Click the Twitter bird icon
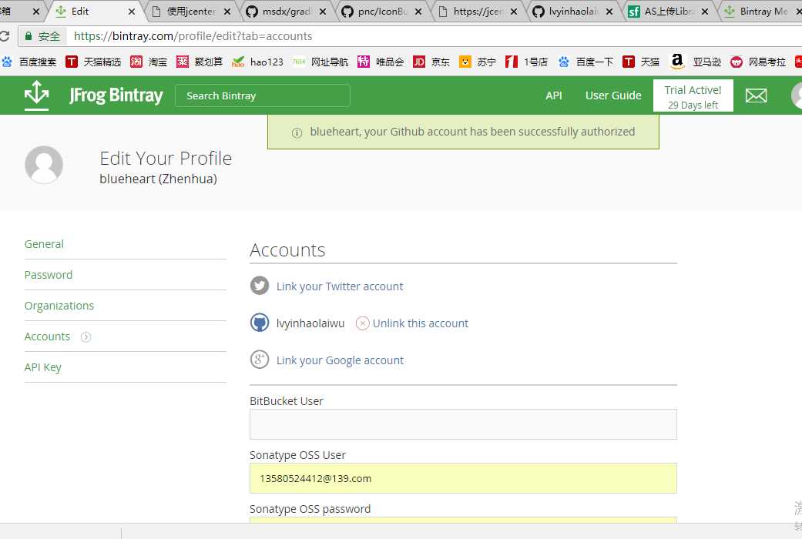Image resolution: width=802 pixels, height=539 pixels. click(x=260, y=286)
